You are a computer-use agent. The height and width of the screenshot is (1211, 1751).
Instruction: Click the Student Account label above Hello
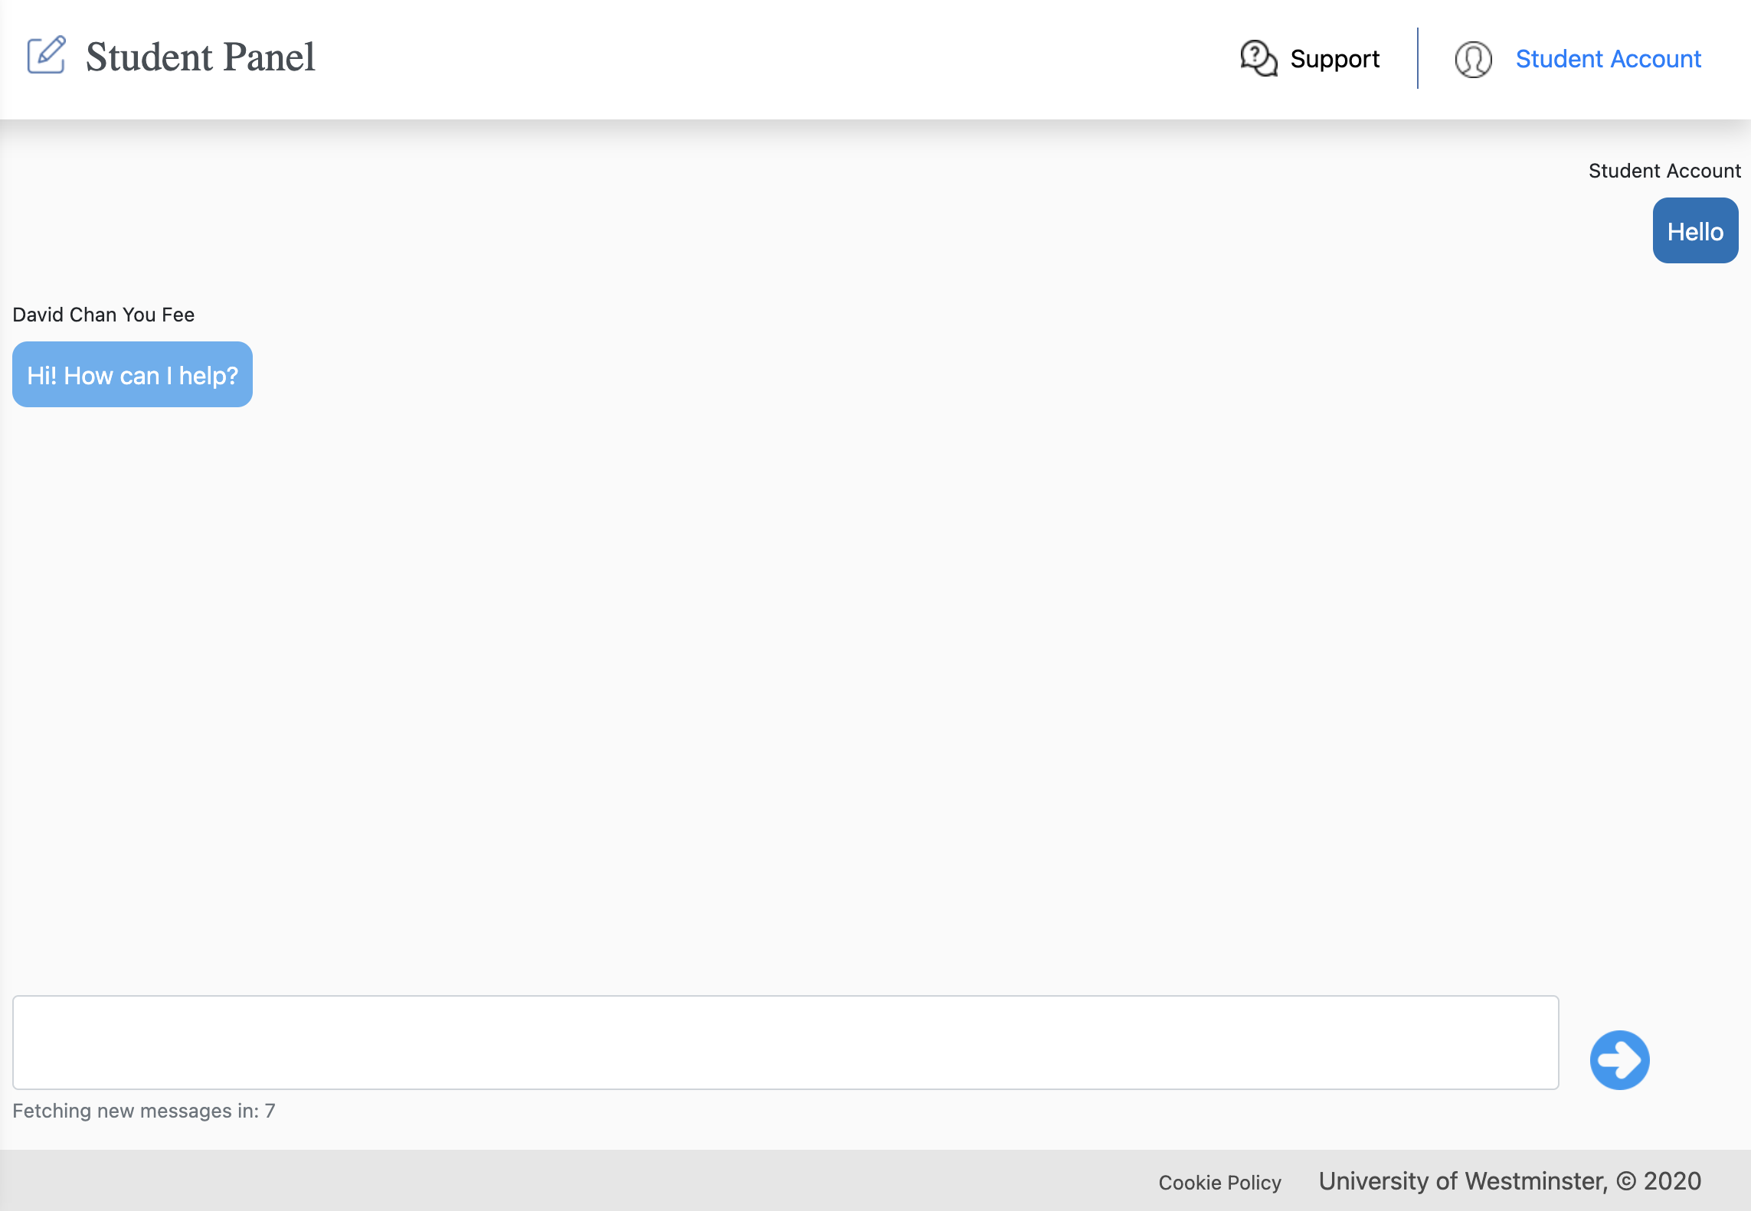pos(1664,171)
